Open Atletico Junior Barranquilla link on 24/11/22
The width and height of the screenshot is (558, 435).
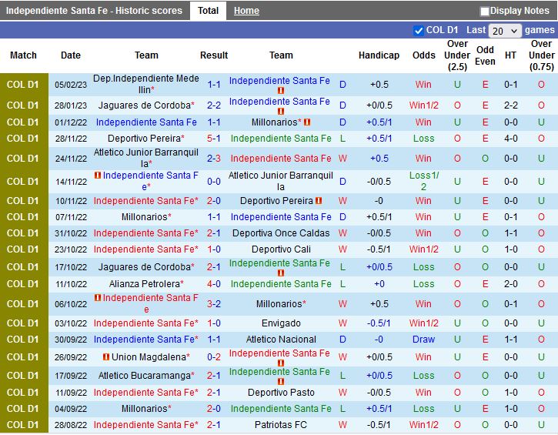(146, 158)
